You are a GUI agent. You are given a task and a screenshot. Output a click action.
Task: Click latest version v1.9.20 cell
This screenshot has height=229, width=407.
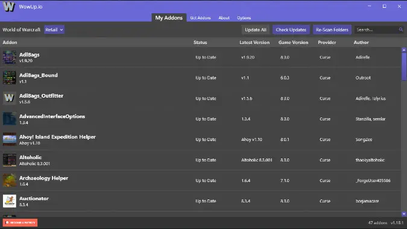click(248, 57)
